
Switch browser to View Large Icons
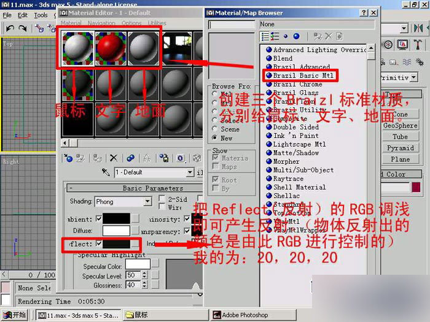pos(296,36)
